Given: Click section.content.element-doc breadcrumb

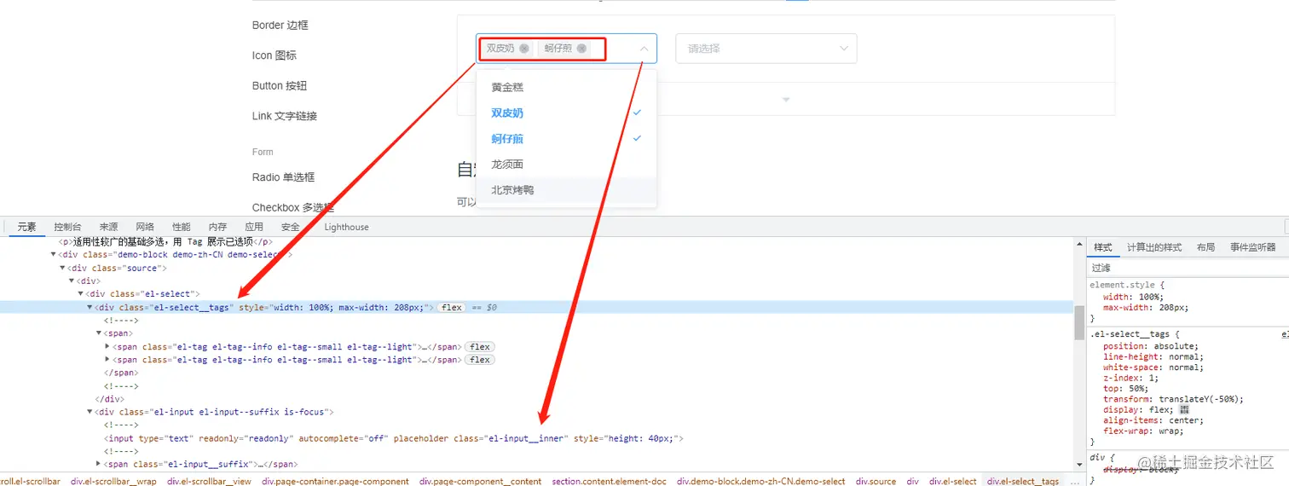Looking at the screenshot, I should pyautogui.click(x=609, y=481).
